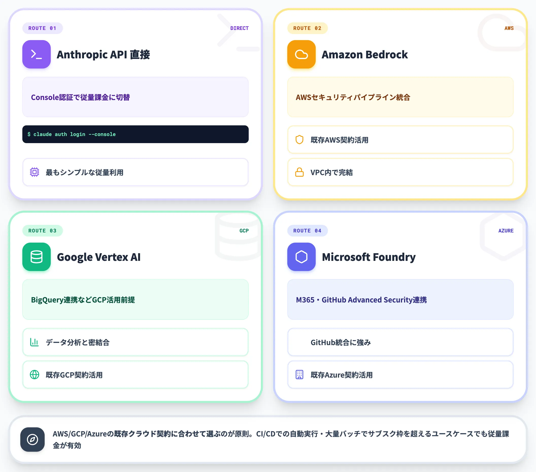The height and width of the screenshot is (472, 536).
Task: Click the 最もシンプルな従量利用 text
Action: [x=85, y=172]
